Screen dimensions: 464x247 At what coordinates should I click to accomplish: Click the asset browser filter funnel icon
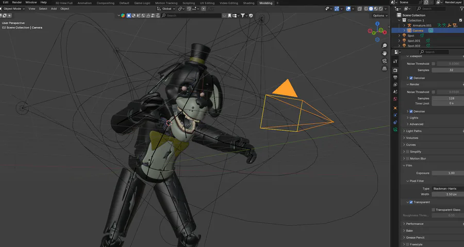tap(243, 15)
